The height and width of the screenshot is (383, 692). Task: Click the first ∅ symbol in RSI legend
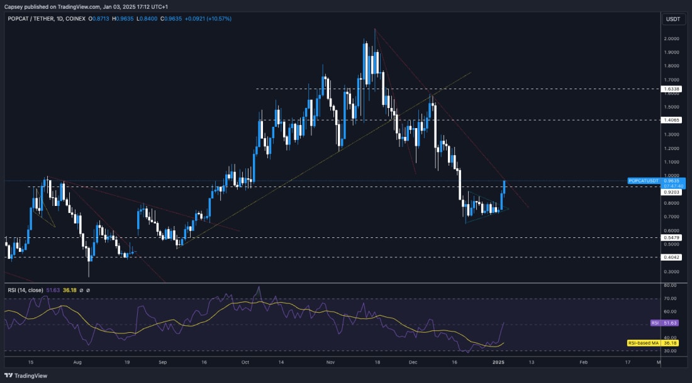tap(81, 290)
